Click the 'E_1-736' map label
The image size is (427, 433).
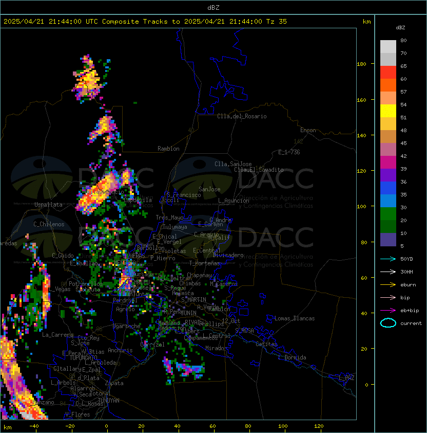coord(289,152)
